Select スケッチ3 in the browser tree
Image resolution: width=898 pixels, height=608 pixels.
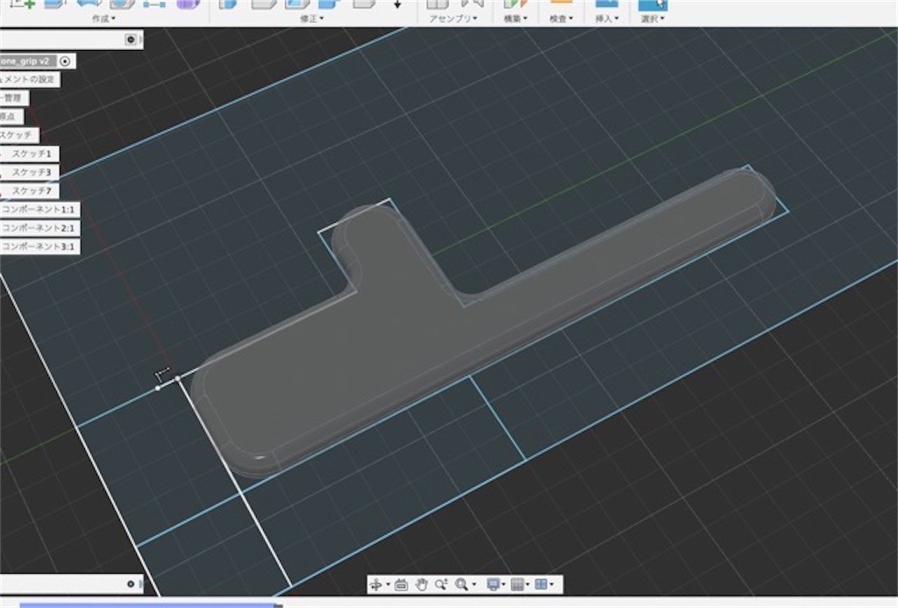point(31,172)
